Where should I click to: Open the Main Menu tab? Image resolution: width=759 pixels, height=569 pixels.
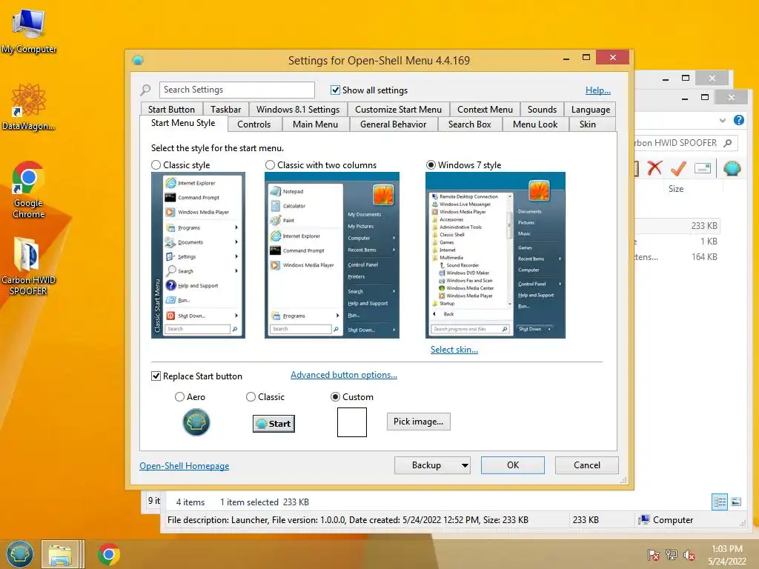click(315, 124)
